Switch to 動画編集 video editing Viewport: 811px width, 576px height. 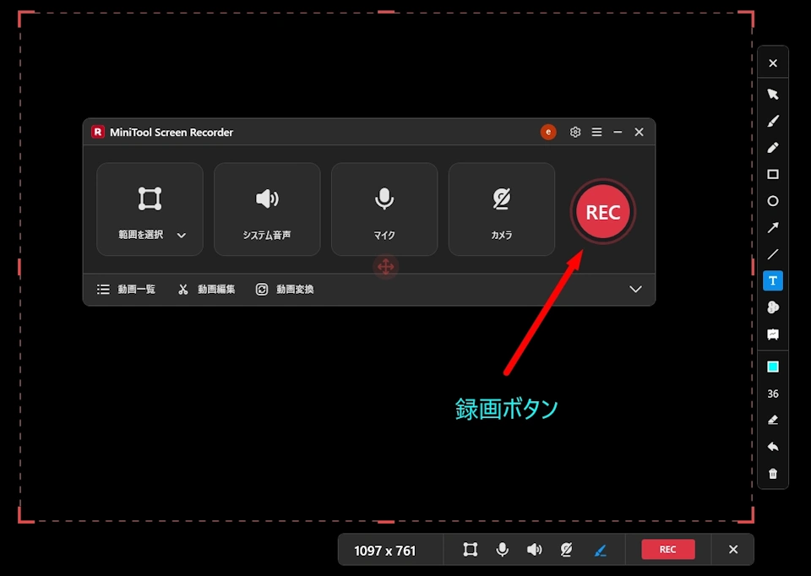tap(205, 289)
